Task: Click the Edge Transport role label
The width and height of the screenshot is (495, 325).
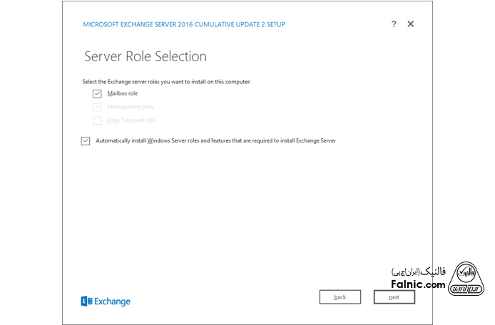Action: 131,120
